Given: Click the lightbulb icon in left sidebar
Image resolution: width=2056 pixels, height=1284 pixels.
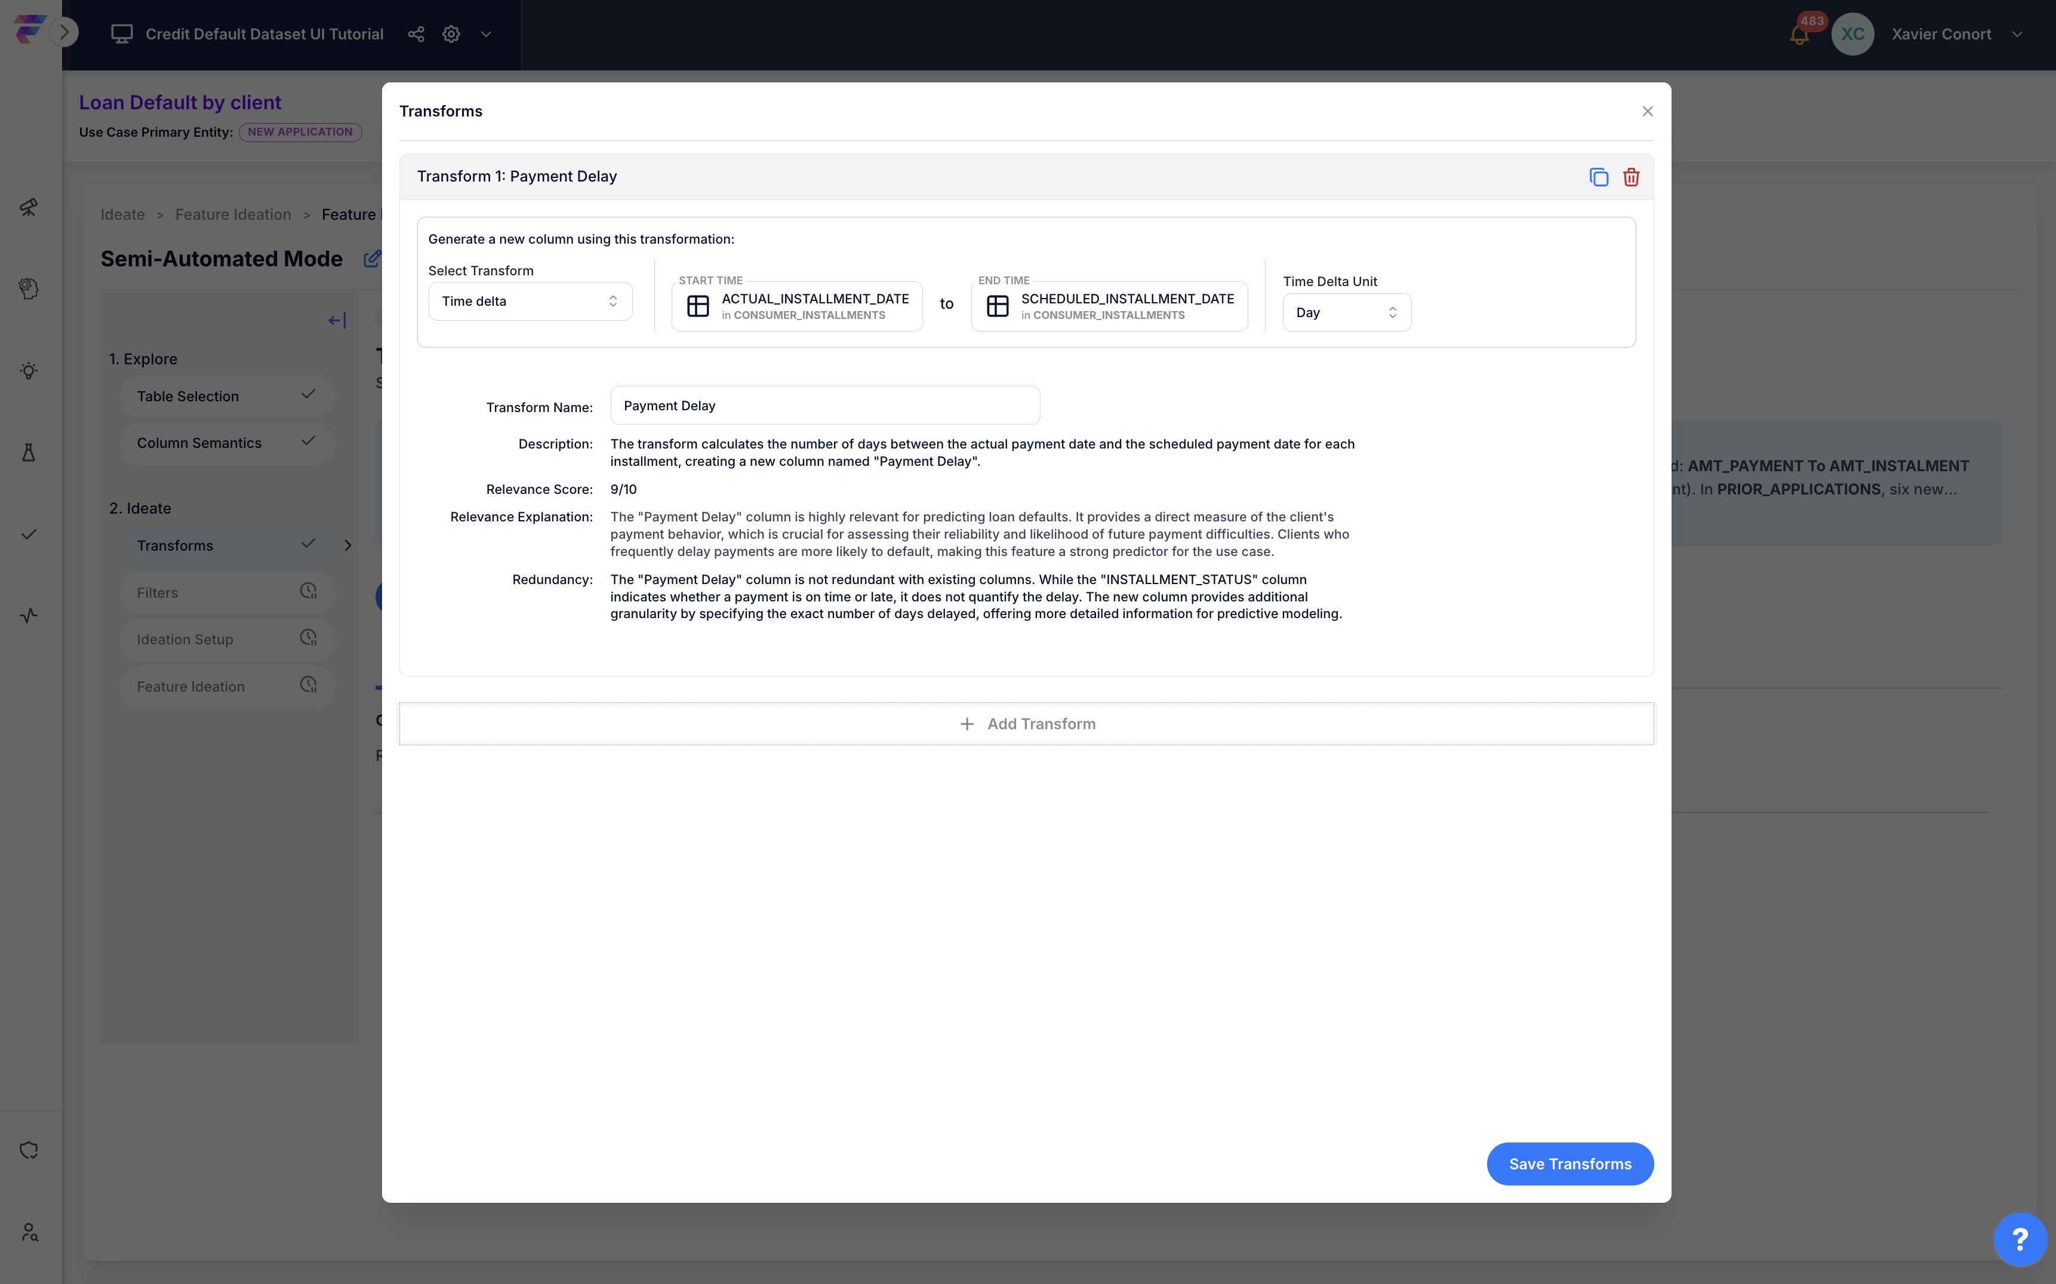Looking at the screenshot, I should 29,370.
